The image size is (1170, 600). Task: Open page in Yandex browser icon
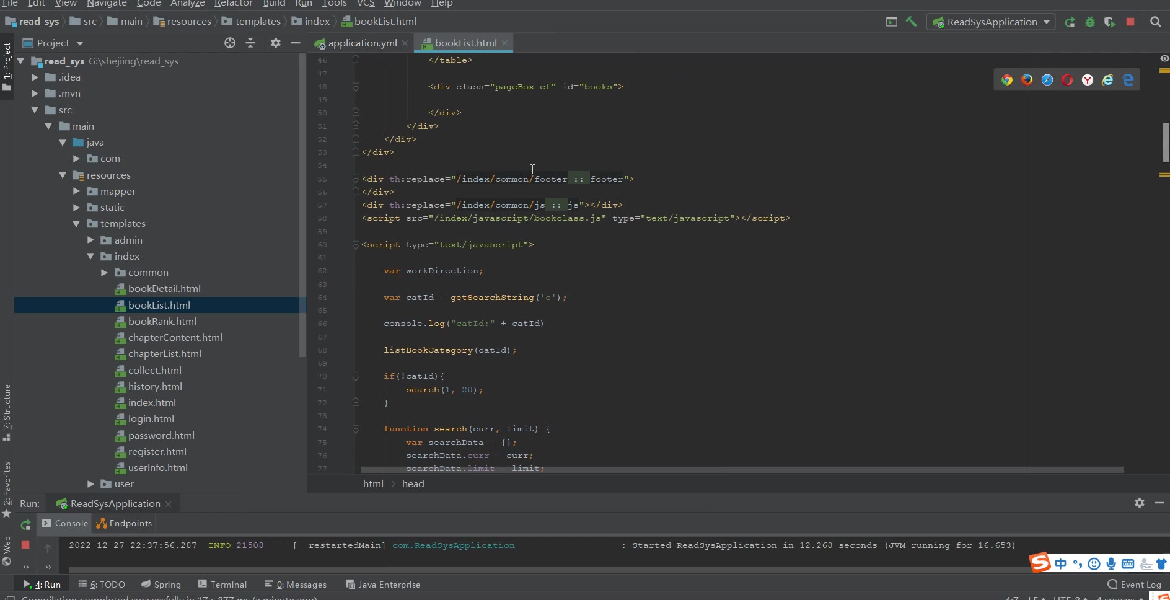pos(1088,80)
